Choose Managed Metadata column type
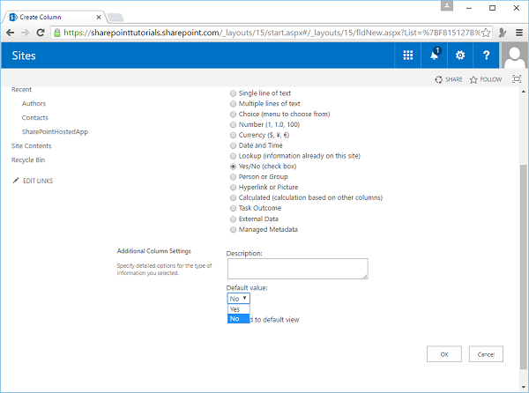The image size is (529, 393). (233, 229)
